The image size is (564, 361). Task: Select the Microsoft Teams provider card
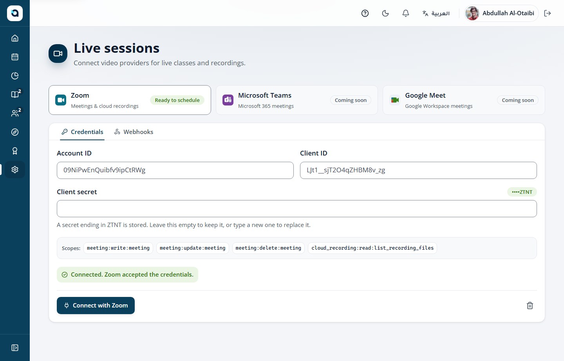pos(297,100)
